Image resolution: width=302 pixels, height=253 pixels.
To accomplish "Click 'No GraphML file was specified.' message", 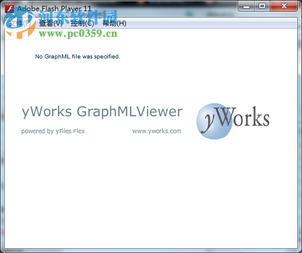I will (x=78, y=57).
